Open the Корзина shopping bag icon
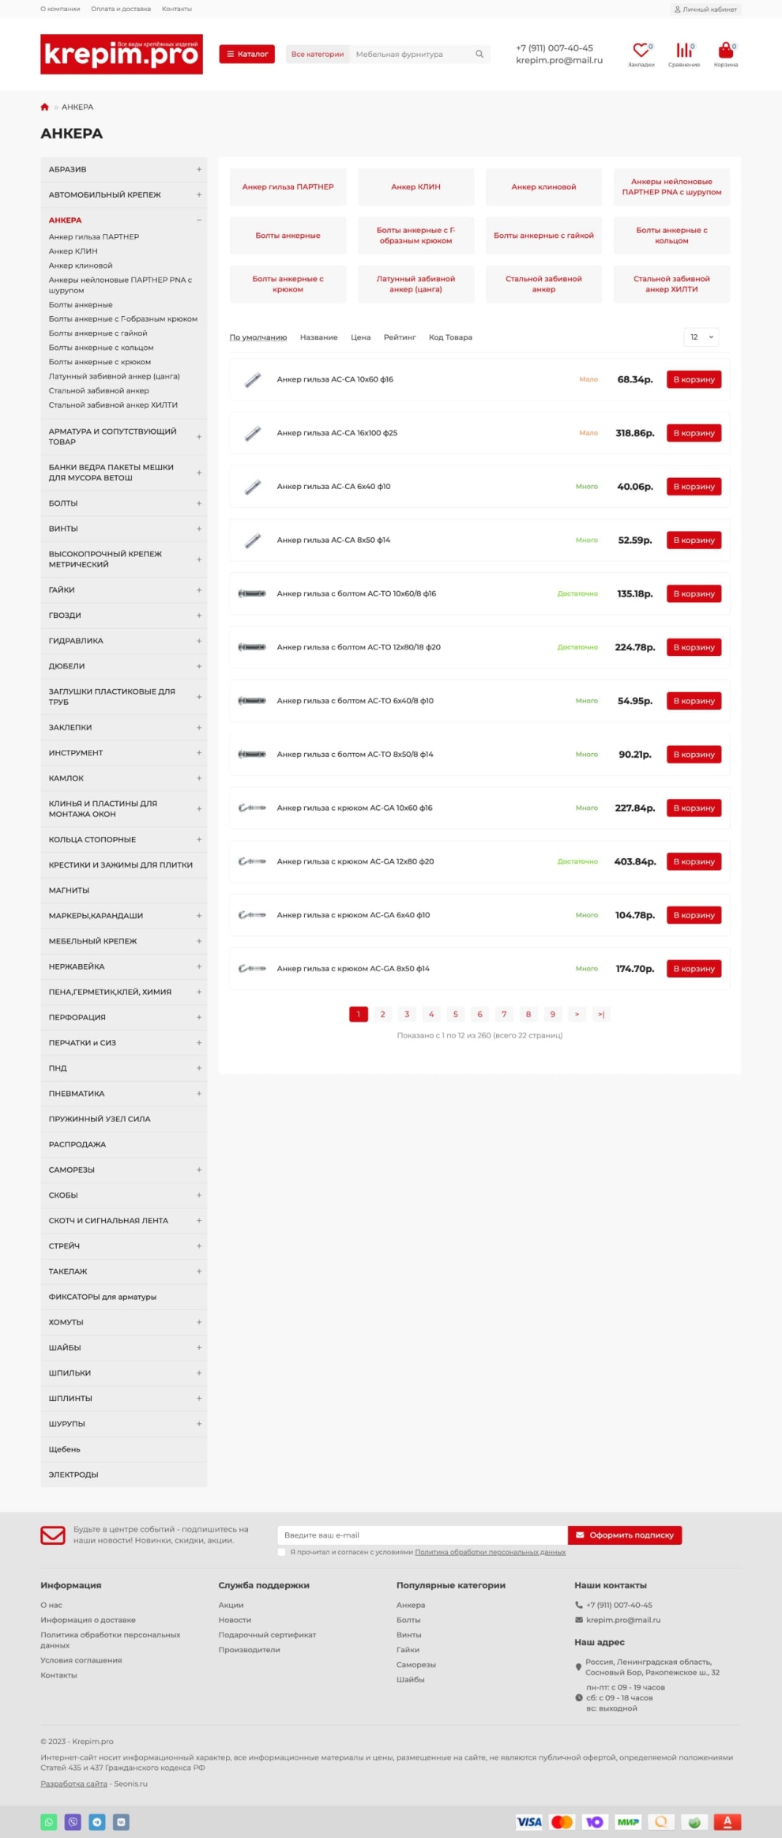Screen dimensions: 782x1838 (725, 51)
